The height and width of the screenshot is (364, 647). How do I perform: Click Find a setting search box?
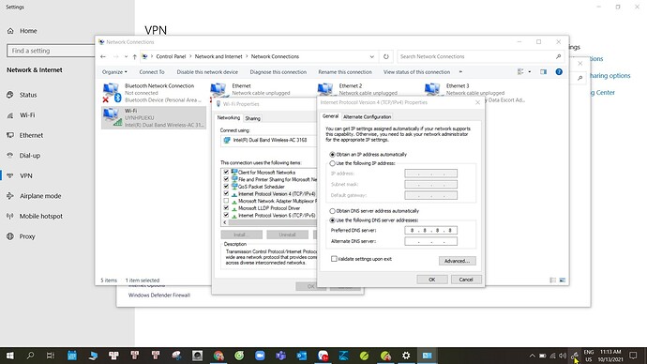[x=52, y=51]
